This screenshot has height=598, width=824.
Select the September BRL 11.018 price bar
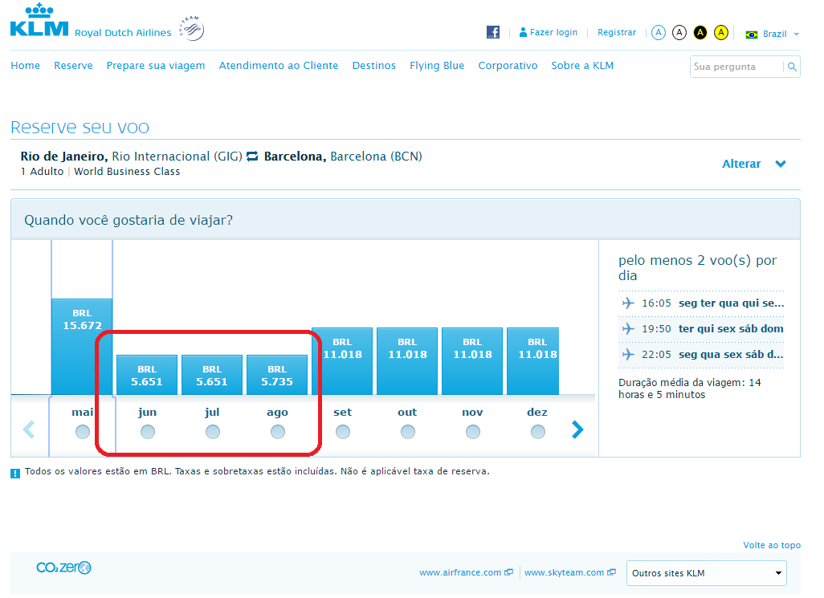(x=342, y=361)
